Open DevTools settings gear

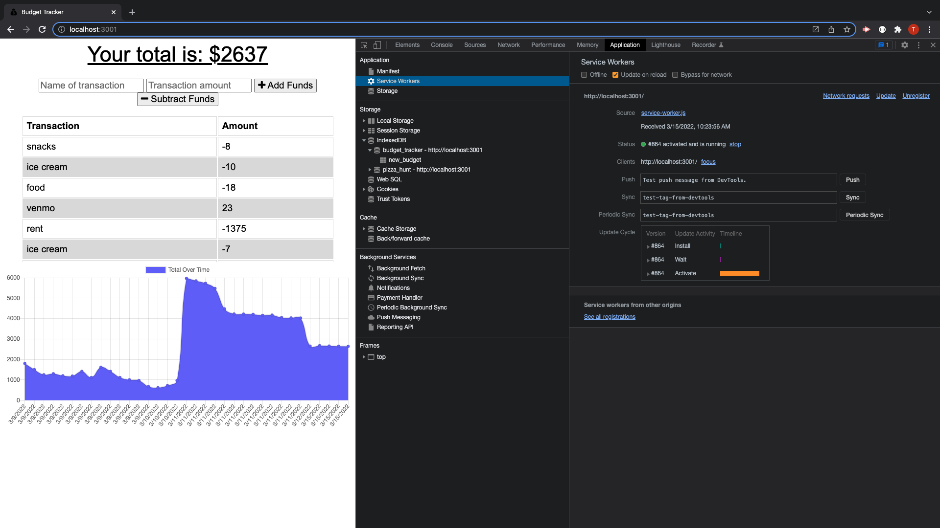pyautogui.click(x=905, y=44)
